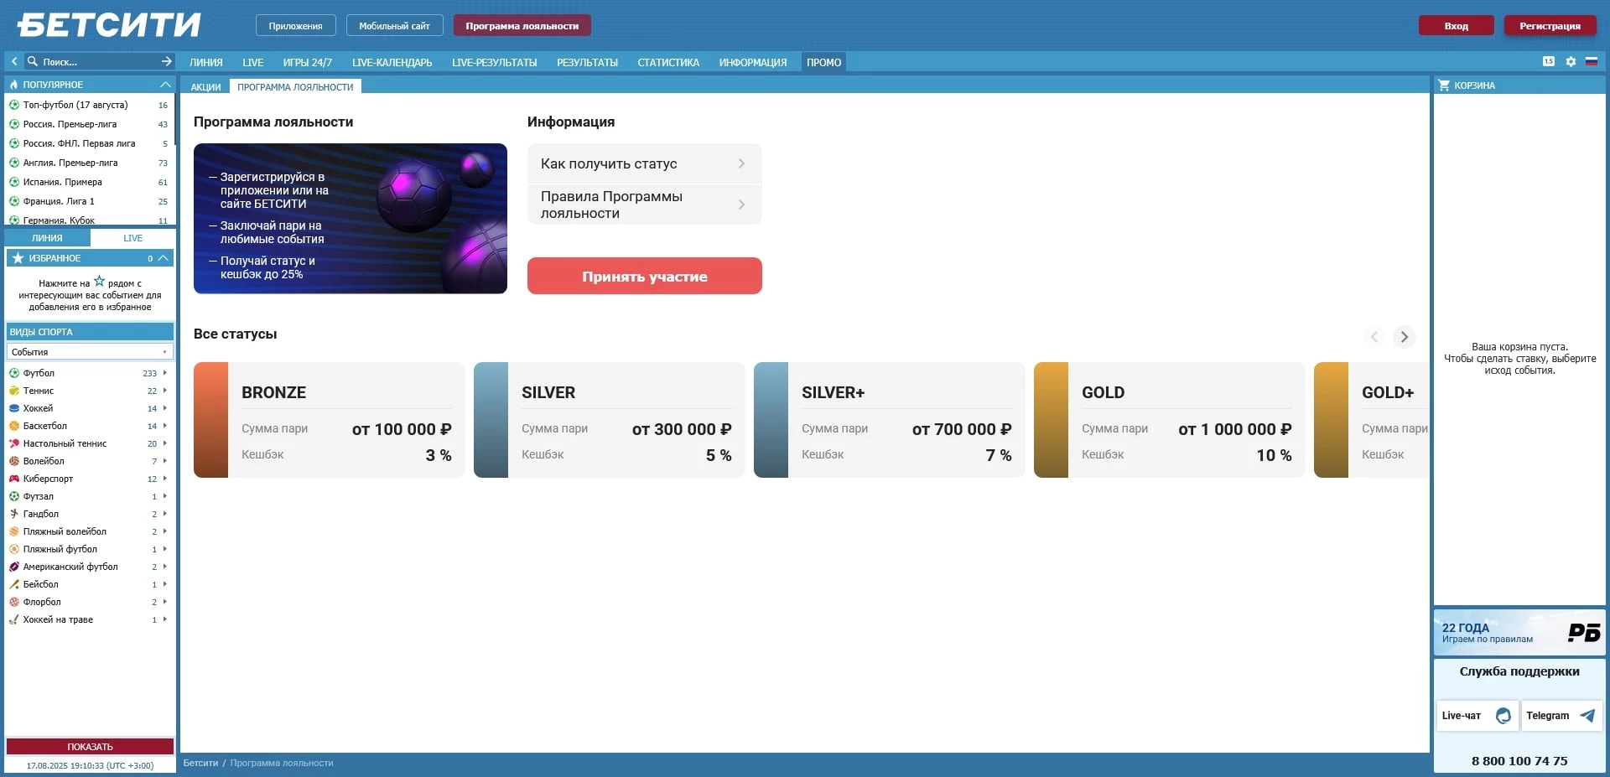Collapse the ИЗБРАННОЕ section
Image resolution: width=1610 pixels, height=777 pixels.
164,258
